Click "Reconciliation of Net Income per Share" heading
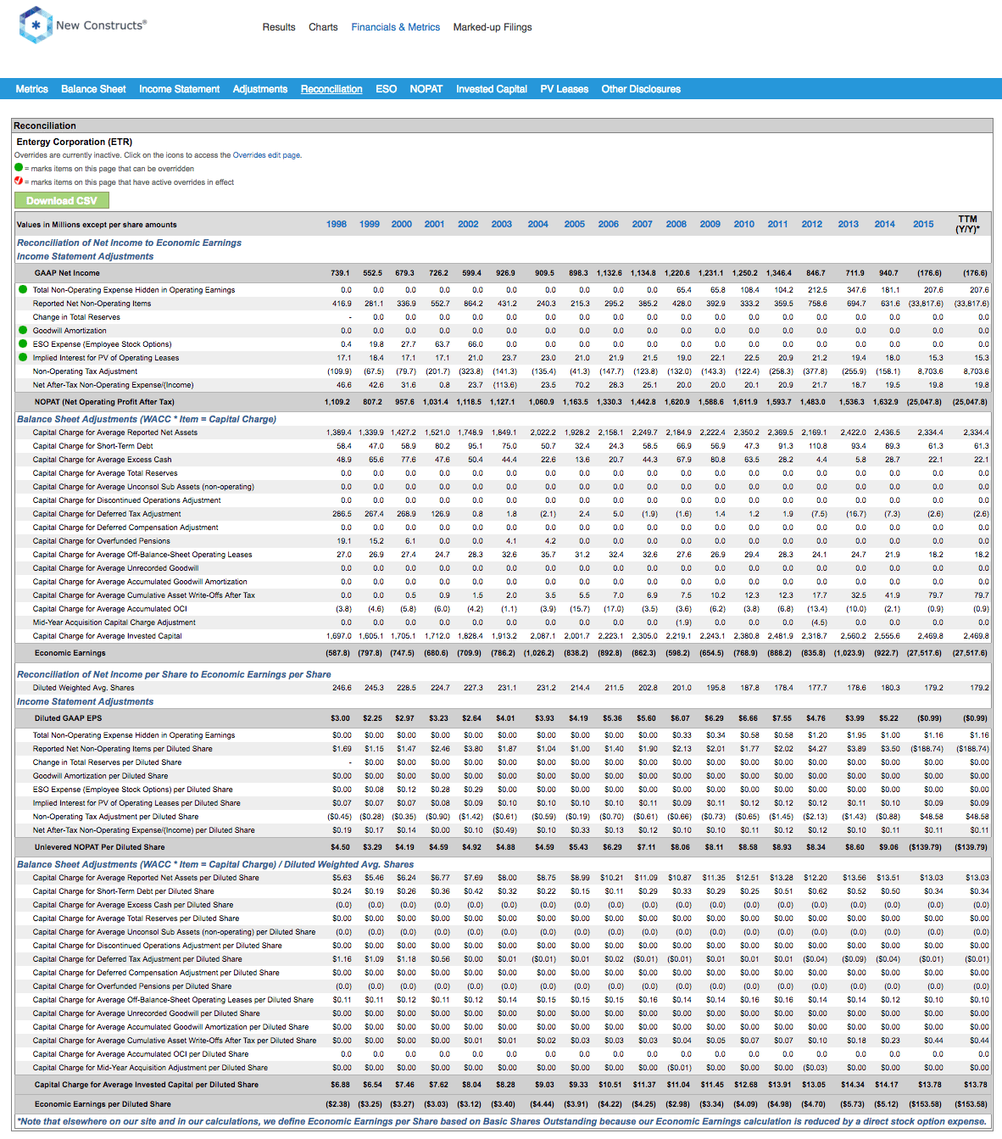 174,674
